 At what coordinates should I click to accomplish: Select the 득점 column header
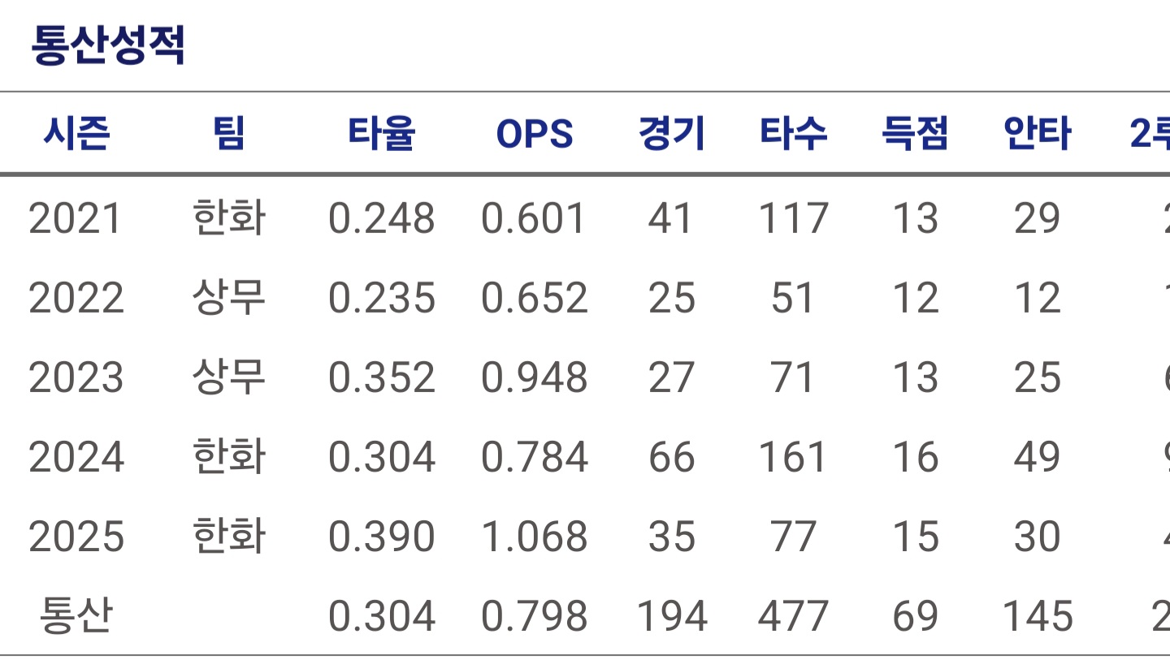point(916,134)
